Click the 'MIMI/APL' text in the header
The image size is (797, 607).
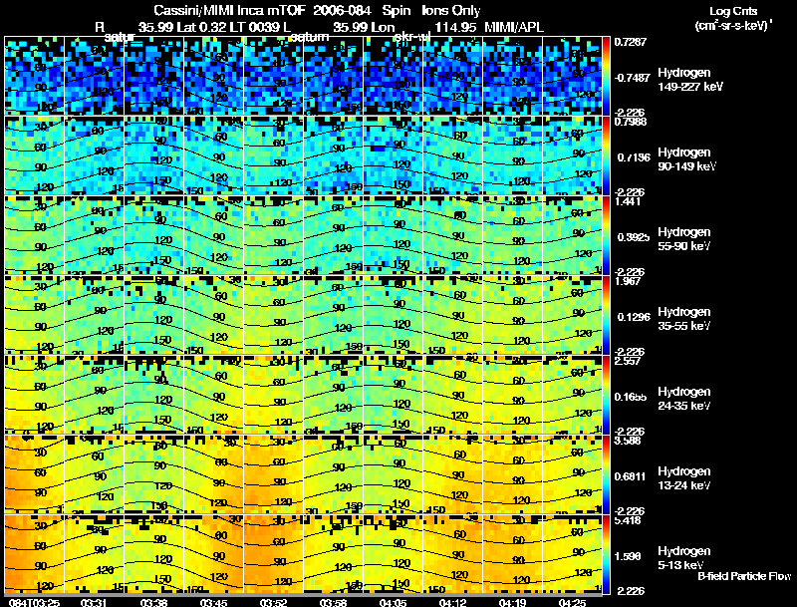[514, 28]
